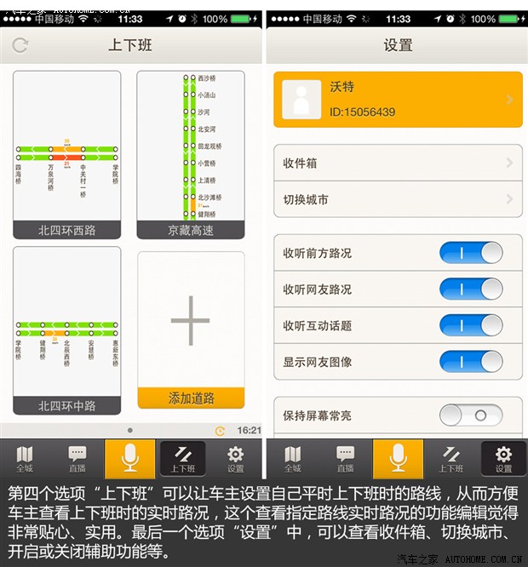Viewport: 528px width, 567px height.
Task: Open 直播 chat tab on left screen
Action: [77, 459]
